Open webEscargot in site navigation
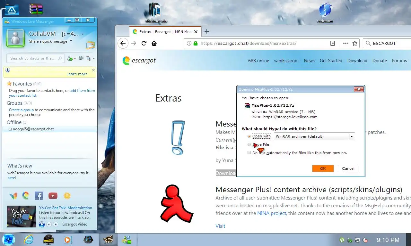The width and height of the screenshot is (411, 246). tap(286, 61)
